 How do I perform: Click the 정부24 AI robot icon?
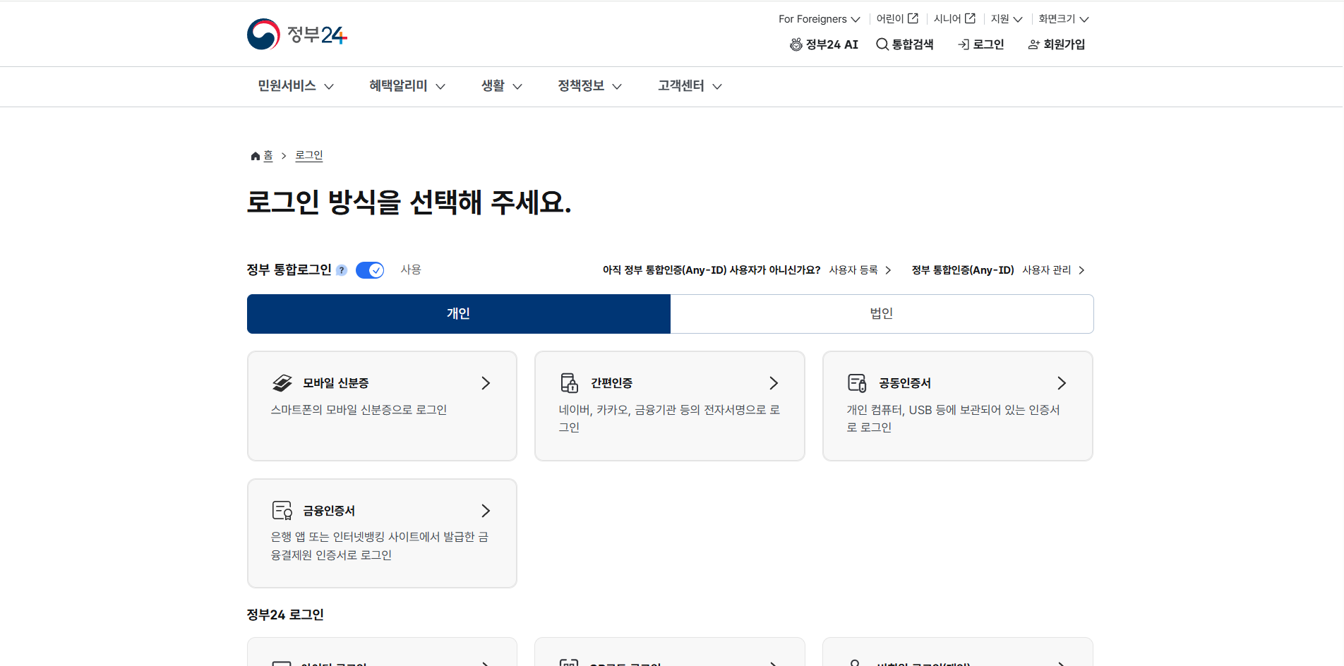click(796, 44)
